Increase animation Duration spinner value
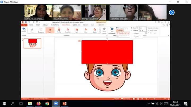Image resolution: width=191 pixels, height=107 pixels. (146, 30)
